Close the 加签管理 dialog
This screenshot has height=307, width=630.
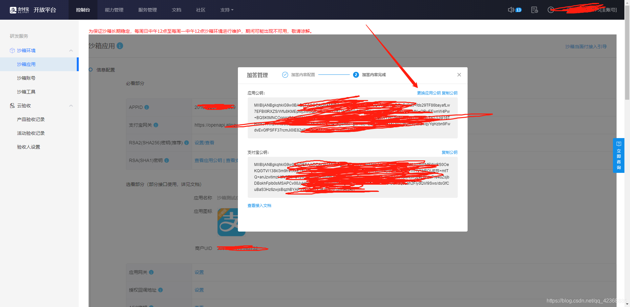tap(459, 75)
